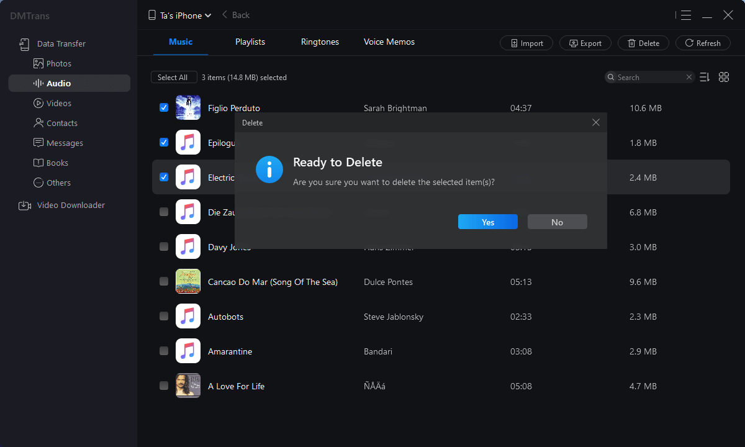Switch to grid view icon

click(723, 77)
